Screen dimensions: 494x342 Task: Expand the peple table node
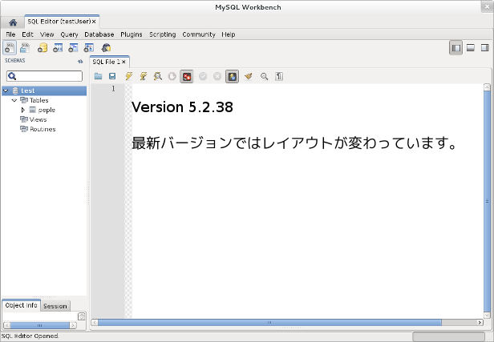pos(22,110)
